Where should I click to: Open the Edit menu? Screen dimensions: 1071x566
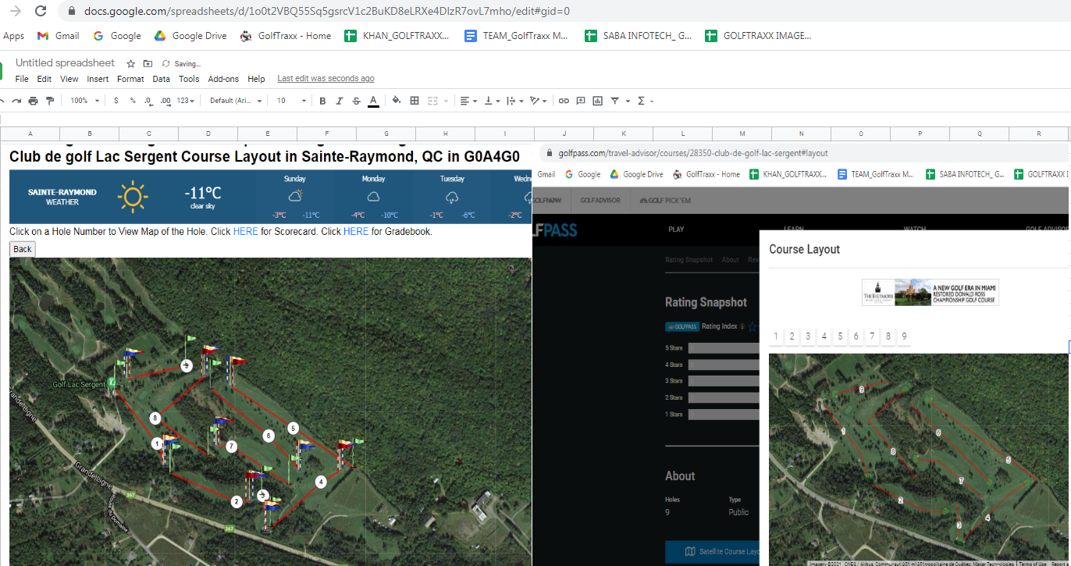coord(44,79)
